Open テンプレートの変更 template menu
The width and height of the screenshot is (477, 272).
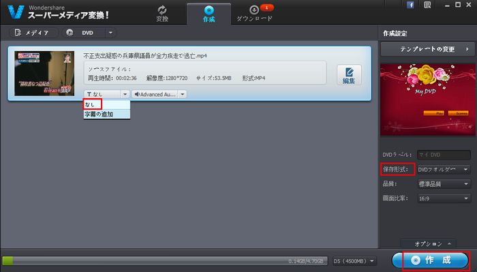(427, 49)
